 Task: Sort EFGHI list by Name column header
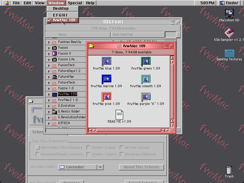point(78,34)
